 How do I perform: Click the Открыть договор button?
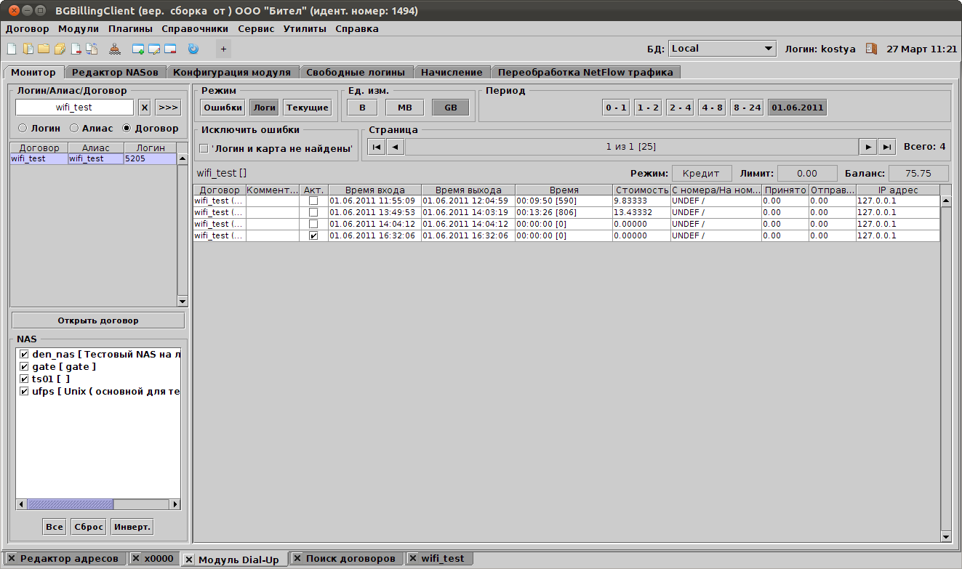pyautogui.click(x=98, y=320)
